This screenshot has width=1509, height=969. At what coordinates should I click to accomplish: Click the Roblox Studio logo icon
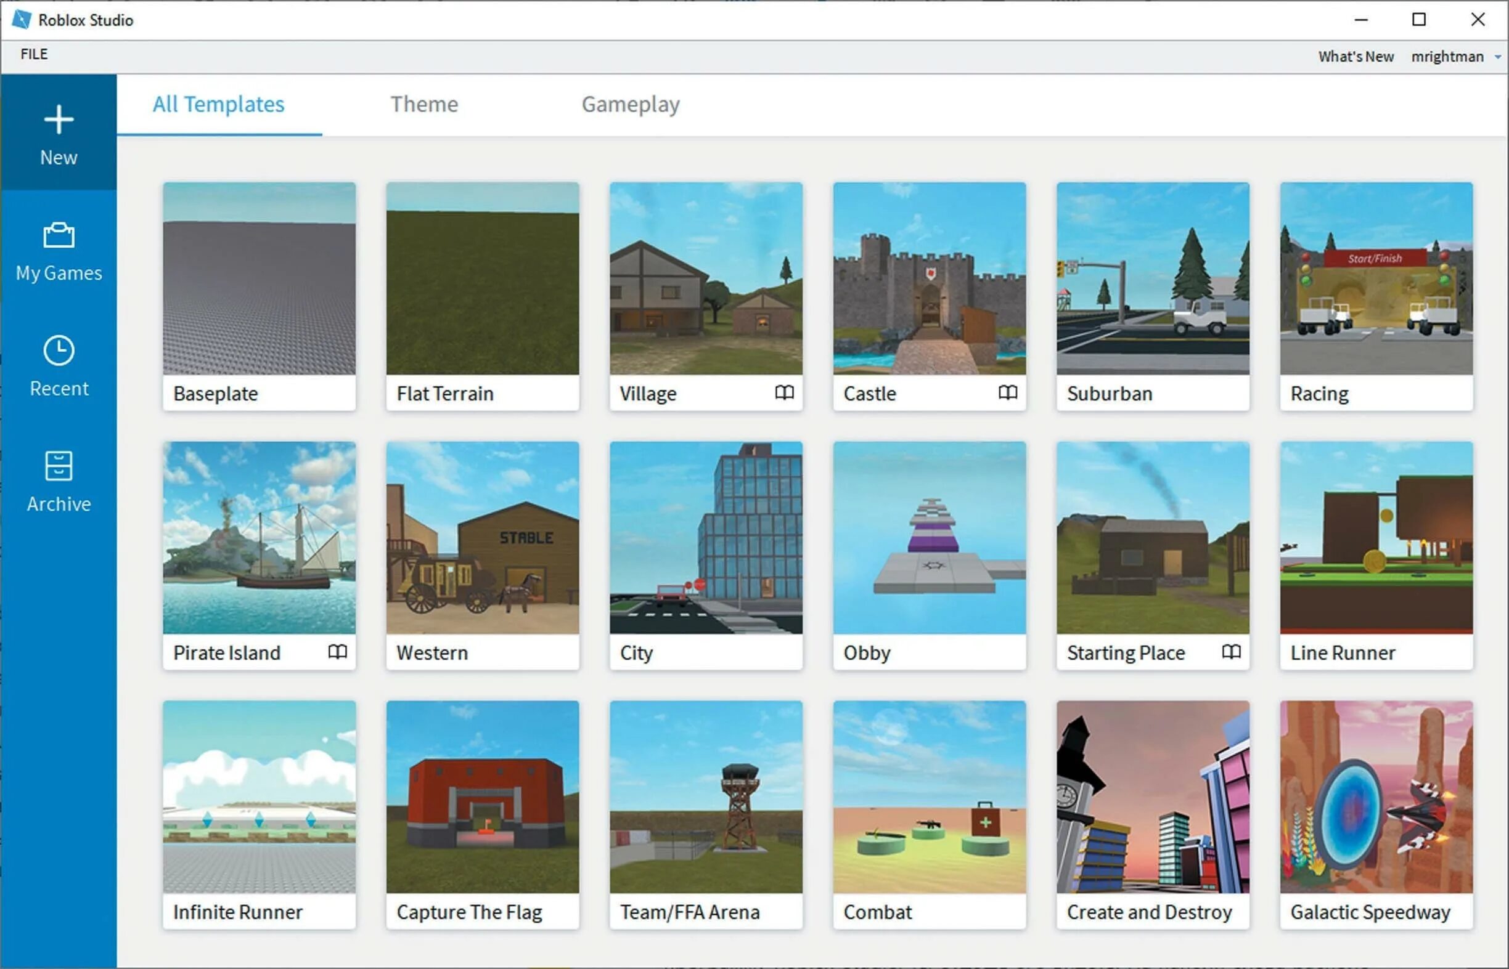(22, 20)
